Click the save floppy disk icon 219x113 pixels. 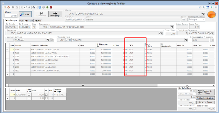[13, 7]
